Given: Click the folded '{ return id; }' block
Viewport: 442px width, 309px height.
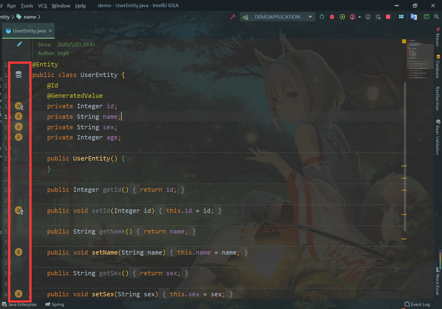Looking at the screenshot, I should [159, 190].
